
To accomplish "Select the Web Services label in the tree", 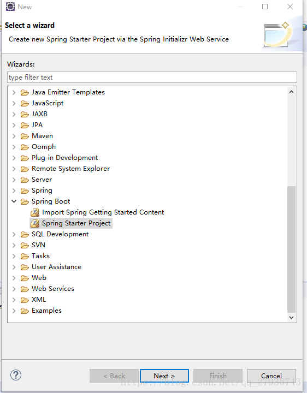I will [52, 289].
